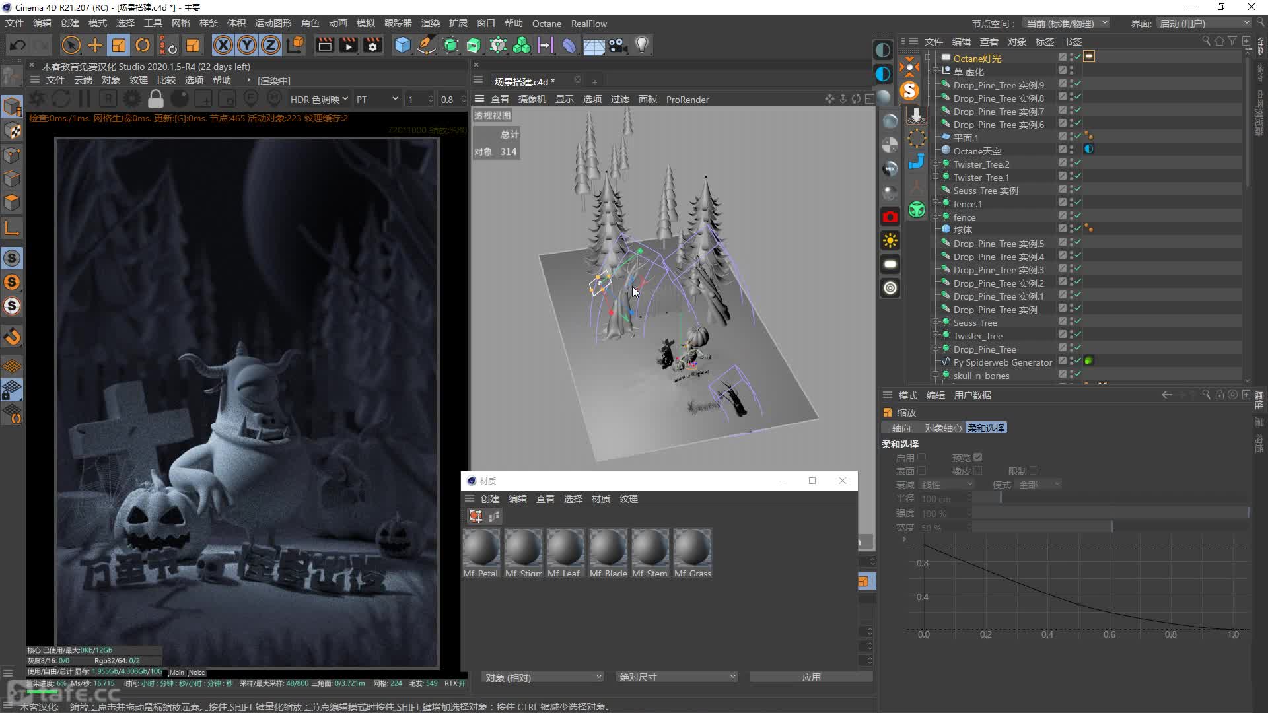Open ProRender viewport menu
Screen dimensions: 1268x713
click(x=687, y=99)
